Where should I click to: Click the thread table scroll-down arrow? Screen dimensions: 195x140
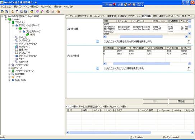click(x=190, y=33)
